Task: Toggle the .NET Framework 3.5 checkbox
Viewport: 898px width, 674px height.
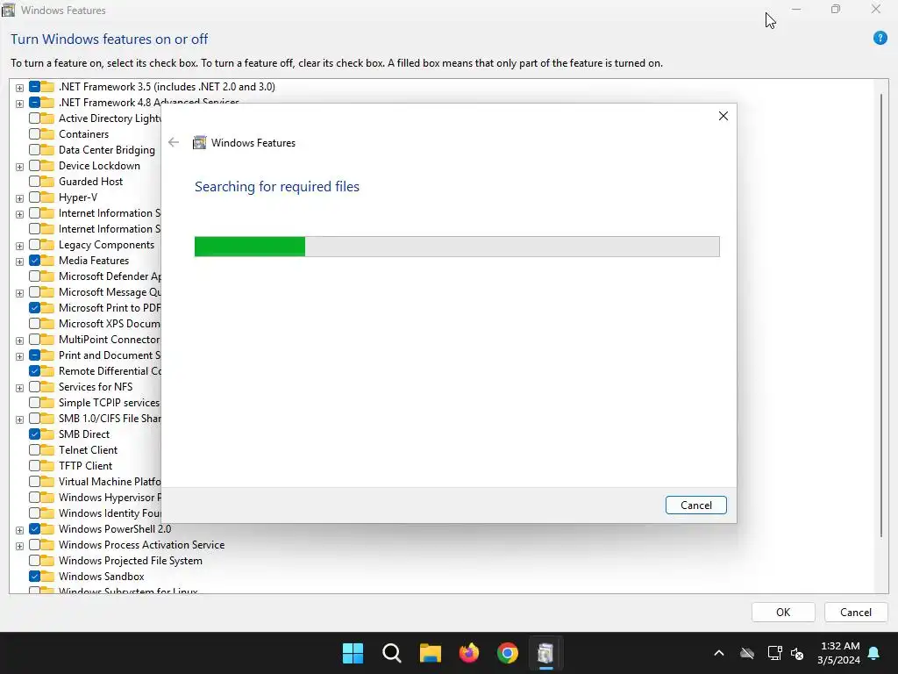Action: [x=34, y=87]
